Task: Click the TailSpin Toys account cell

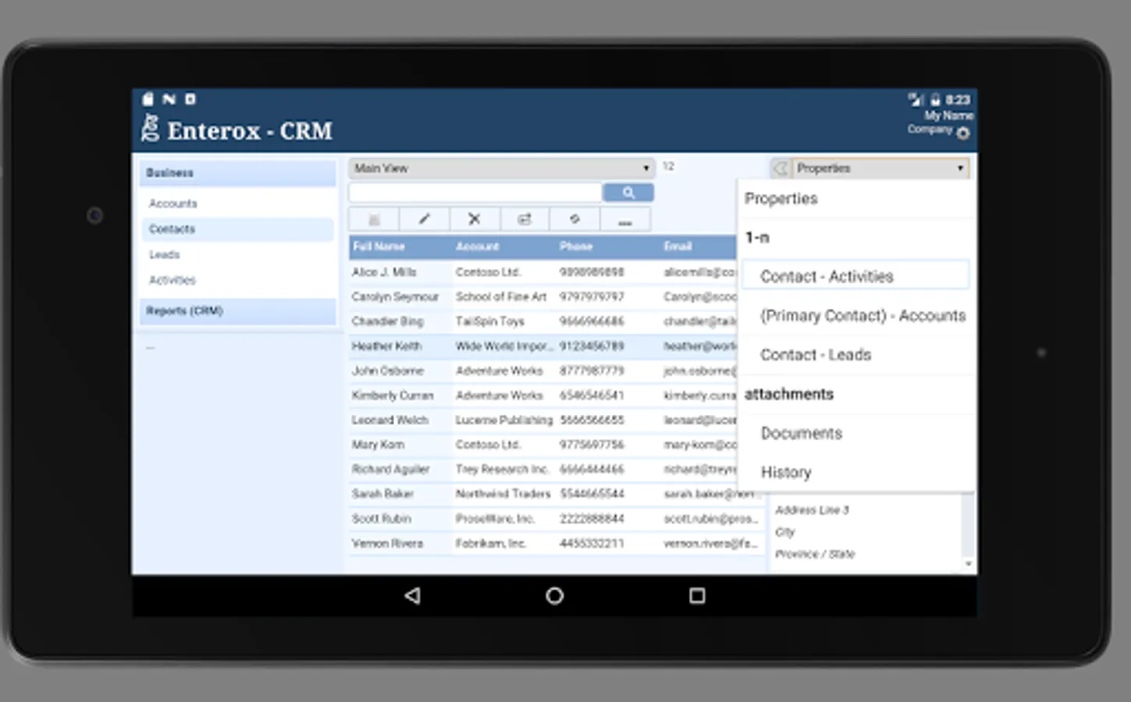Action: click(490, 321)
